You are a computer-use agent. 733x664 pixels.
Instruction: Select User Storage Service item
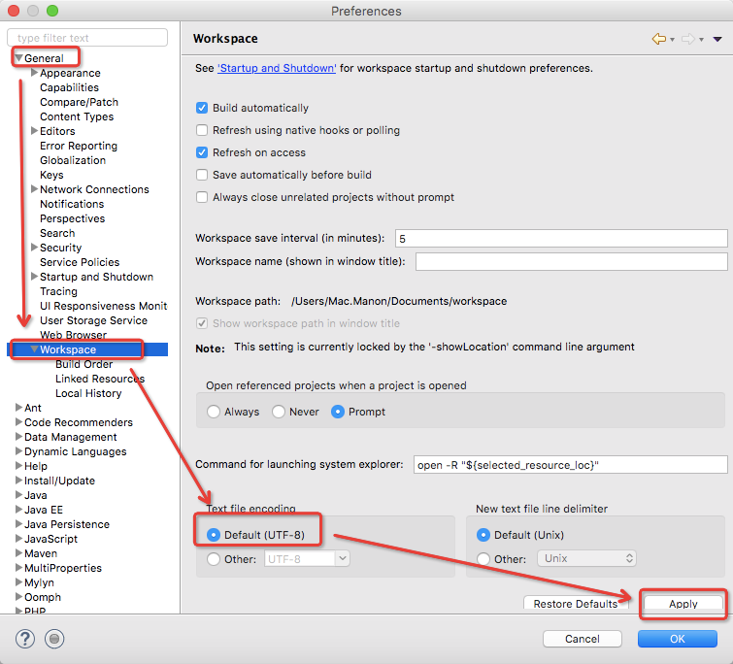93,320
